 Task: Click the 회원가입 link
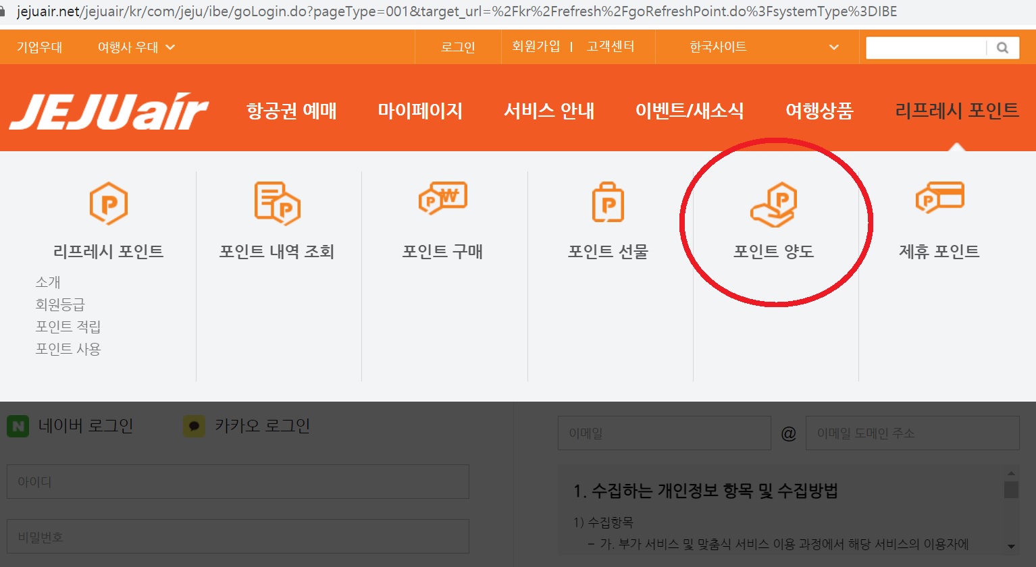click(536, 47)
